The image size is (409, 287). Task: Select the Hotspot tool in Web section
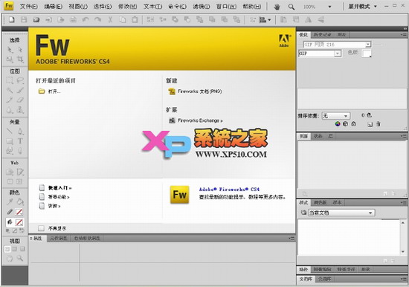coord(10,172)
